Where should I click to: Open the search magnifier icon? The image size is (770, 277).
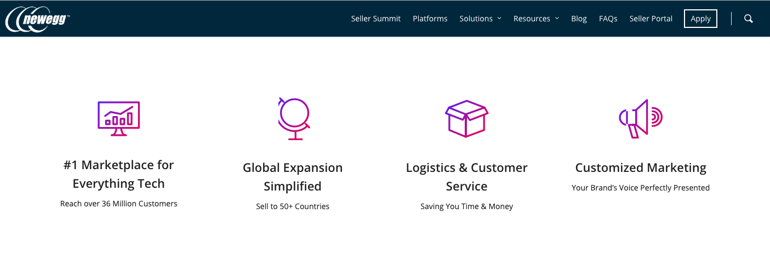coord(749,19)
